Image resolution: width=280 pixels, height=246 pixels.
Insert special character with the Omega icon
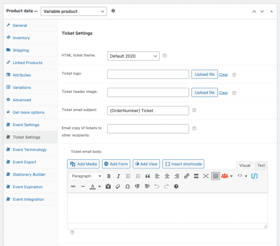point(127,186)
